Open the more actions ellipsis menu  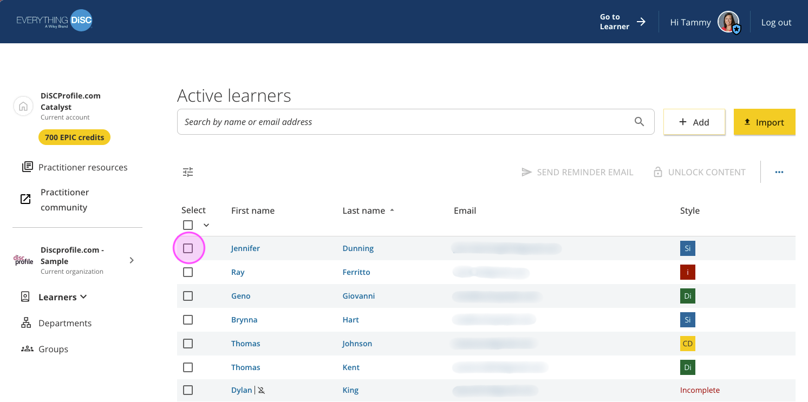[779, 172]
